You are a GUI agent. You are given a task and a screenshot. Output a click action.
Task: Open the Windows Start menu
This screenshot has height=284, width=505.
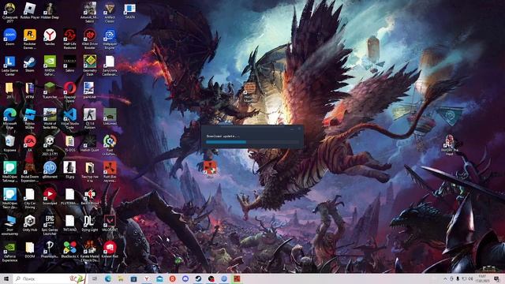coord(6,278)
